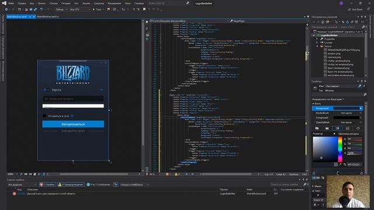The image size is (374, 210).
Task: Click the bookmark toolbar icon
Action: click(x=144, y=9)
